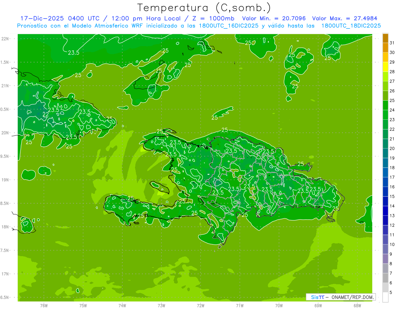Click the longitude label "75W"
401x310 pixels.
[x=83, y=306]
